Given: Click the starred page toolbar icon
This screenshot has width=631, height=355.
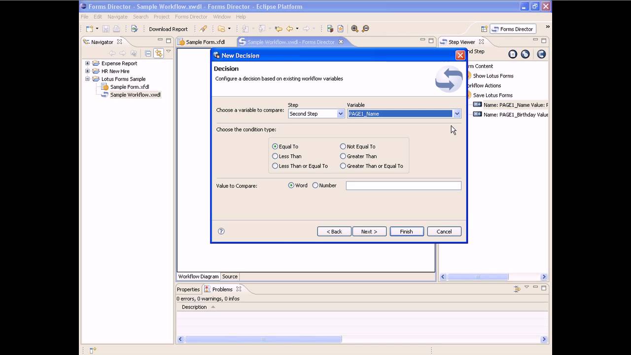Looking at the screenshot, I should (x=340, y=29).
